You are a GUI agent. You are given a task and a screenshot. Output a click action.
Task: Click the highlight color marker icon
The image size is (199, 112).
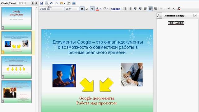click(x=104, y=9)
